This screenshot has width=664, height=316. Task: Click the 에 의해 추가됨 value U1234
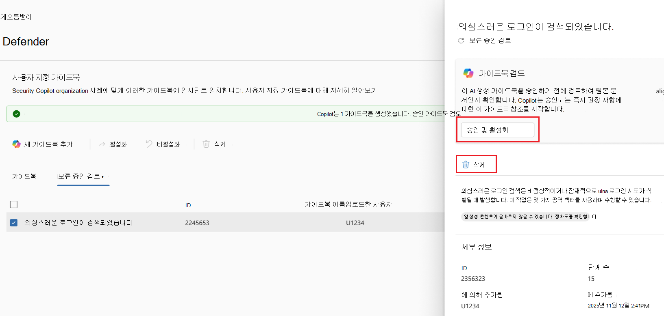pos(470,306)
